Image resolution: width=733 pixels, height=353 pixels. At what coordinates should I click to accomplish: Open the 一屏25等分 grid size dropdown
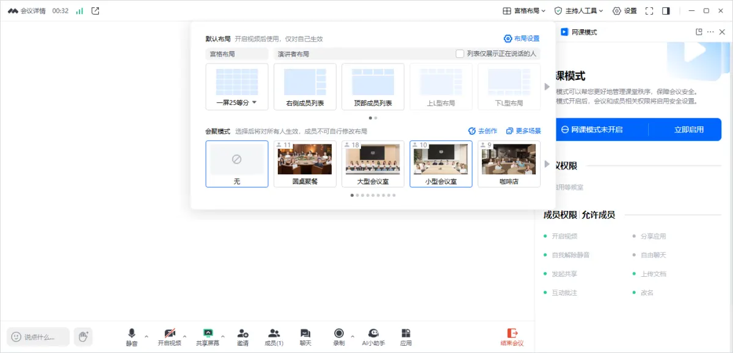[236, 103]
